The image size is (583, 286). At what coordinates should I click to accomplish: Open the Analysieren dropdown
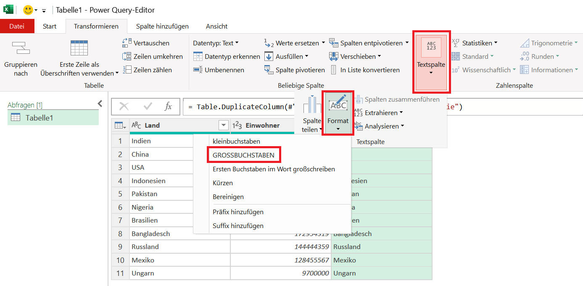pyautogui.click(x=380, y=126)
